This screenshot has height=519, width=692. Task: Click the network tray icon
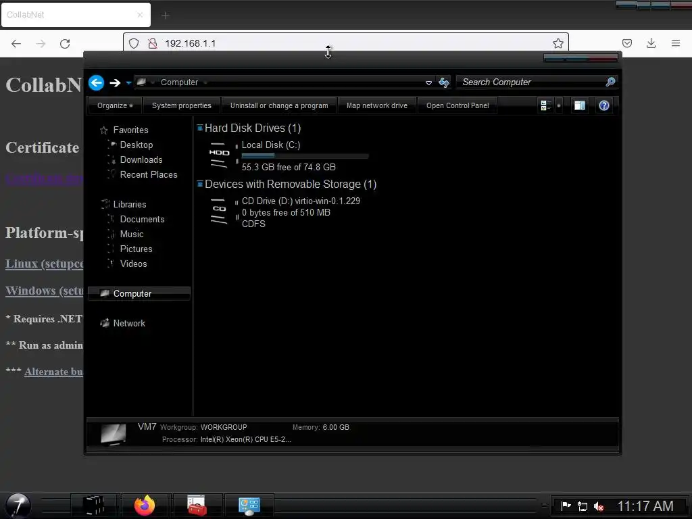[x=582, y=505]
